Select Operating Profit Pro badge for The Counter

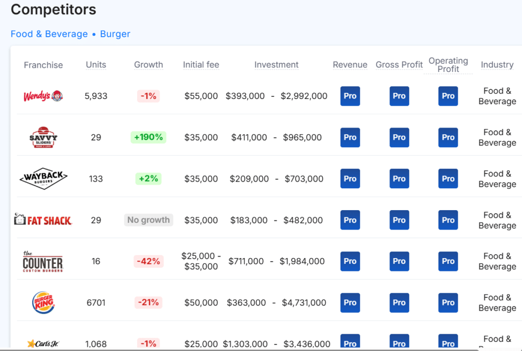[448, 261]
